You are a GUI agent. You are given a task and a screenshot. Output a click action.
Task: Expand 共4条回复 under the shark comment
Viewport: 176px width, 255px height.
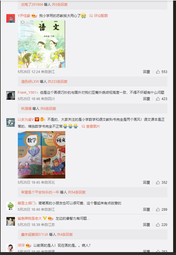(x=65, y=234)
